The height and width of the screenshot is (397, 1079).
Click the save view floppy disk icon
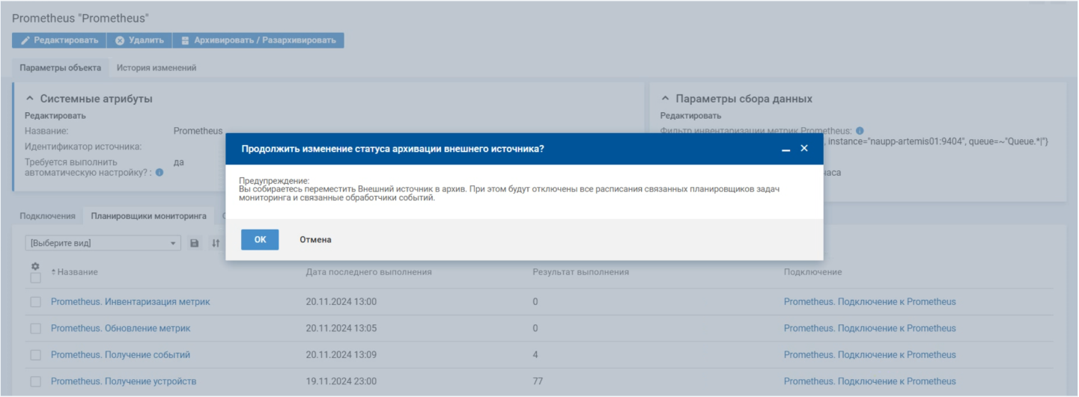click(195, 243)
